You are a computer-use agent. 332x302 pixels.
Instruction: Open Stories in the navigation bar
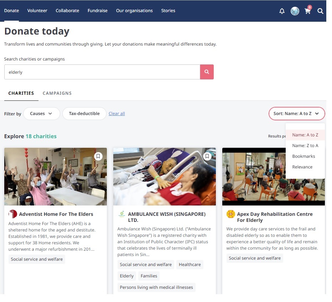(x=168, y=11)
